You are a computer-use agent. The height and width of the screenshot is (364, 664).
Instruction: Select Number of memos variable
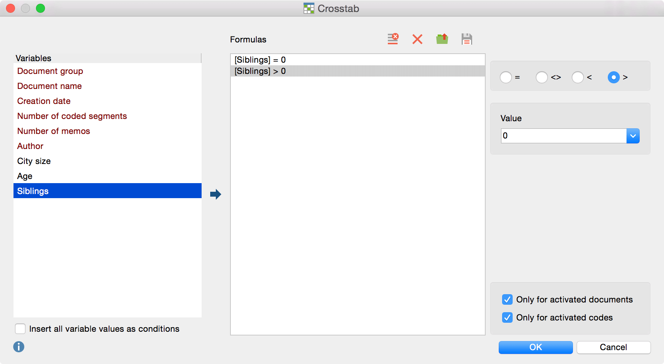pyautogui.click(x=108, y=131)
